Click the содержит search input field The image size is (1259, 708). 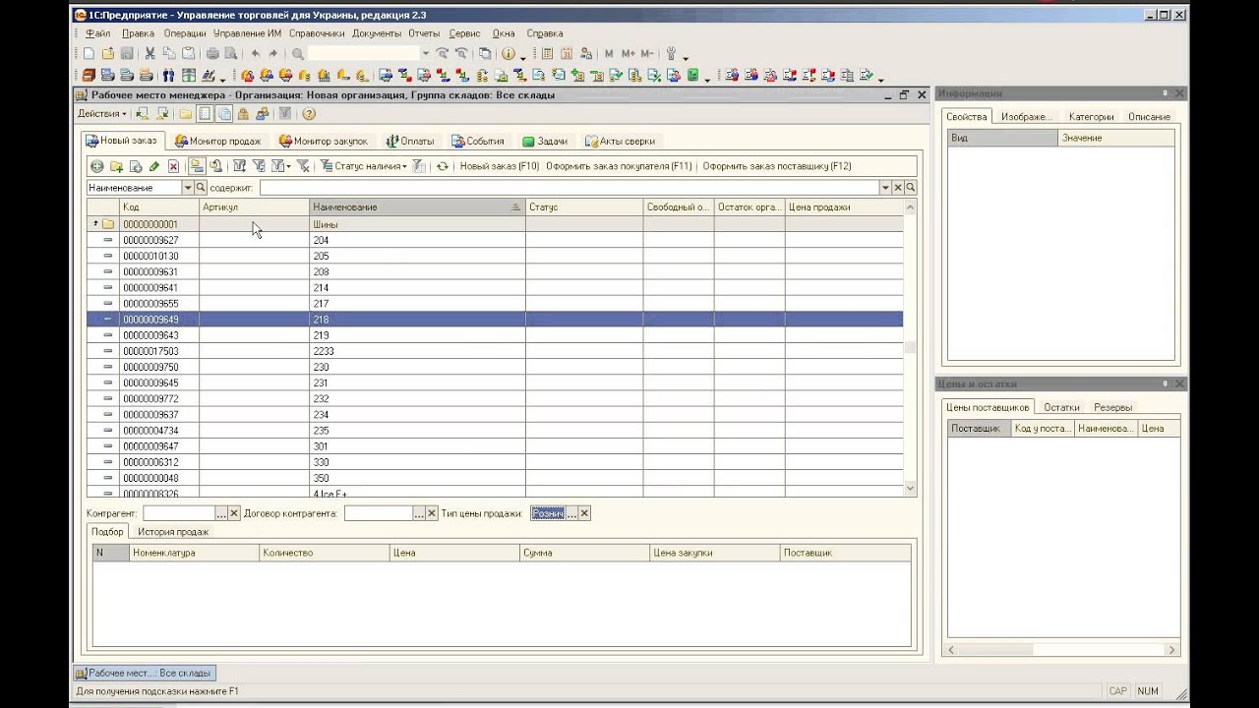(x=569, y=187)
